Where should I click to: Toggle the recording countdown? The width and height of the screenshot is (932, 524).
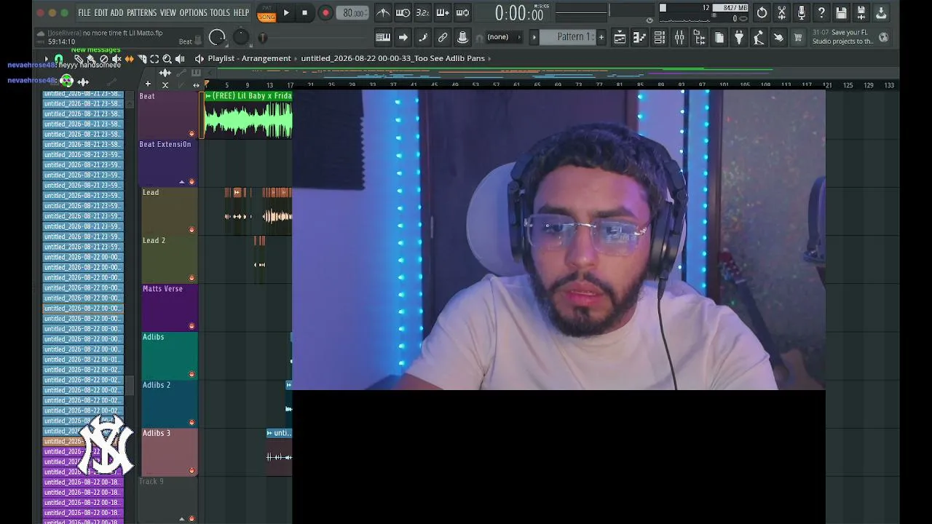422,12
